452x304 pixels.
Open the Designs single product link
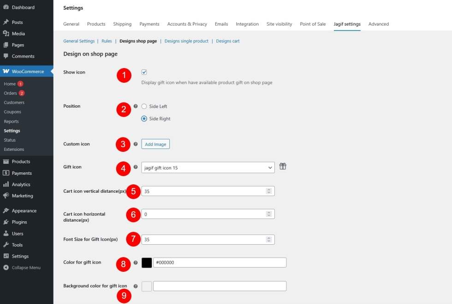point(186,41)
